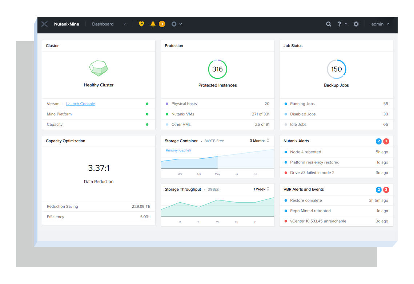414x284 pixels.
Task: Click the Launch Console link
Action: click(81, 104)
